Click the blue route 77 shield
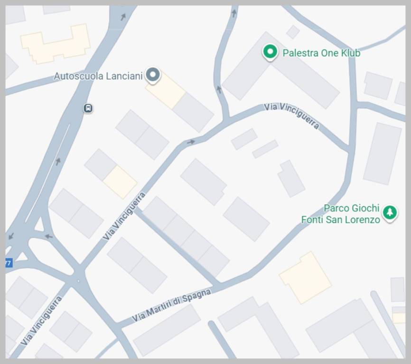 pos(9,263)
